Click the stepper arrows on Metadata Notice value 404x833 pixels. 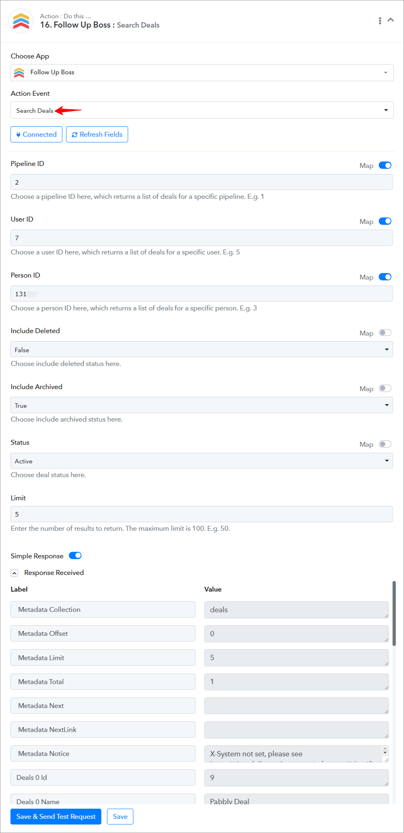pos(385,750)
